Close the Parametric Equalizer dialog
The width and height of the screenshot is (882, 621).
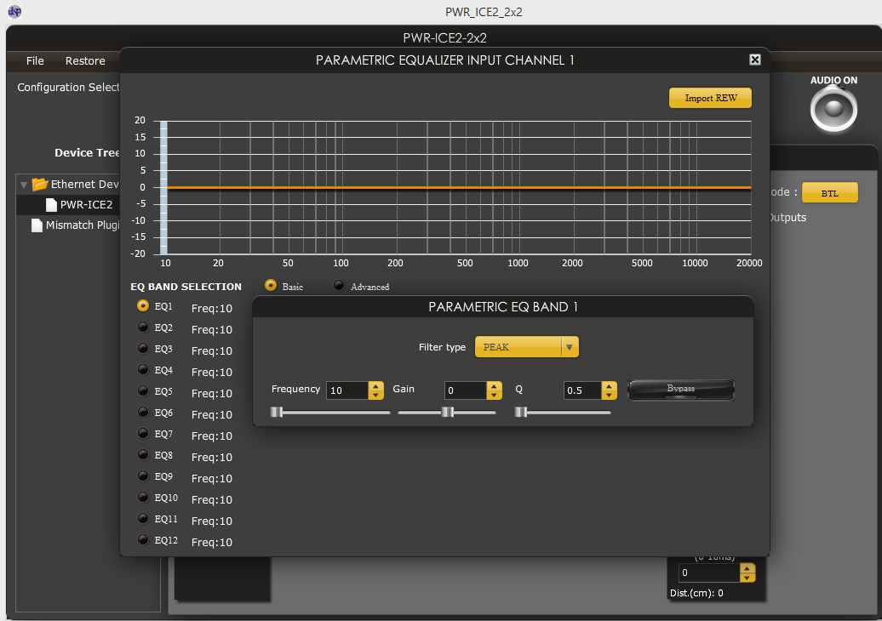point(754,60)
